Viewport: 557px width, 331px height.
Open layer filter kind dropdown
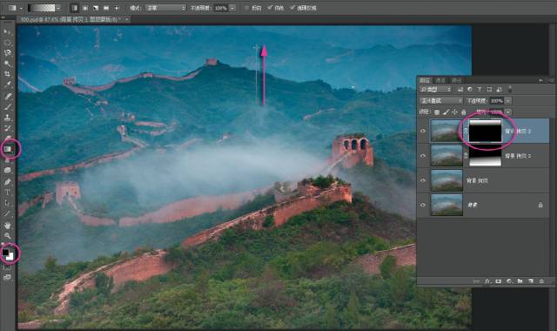coord(436,89)
